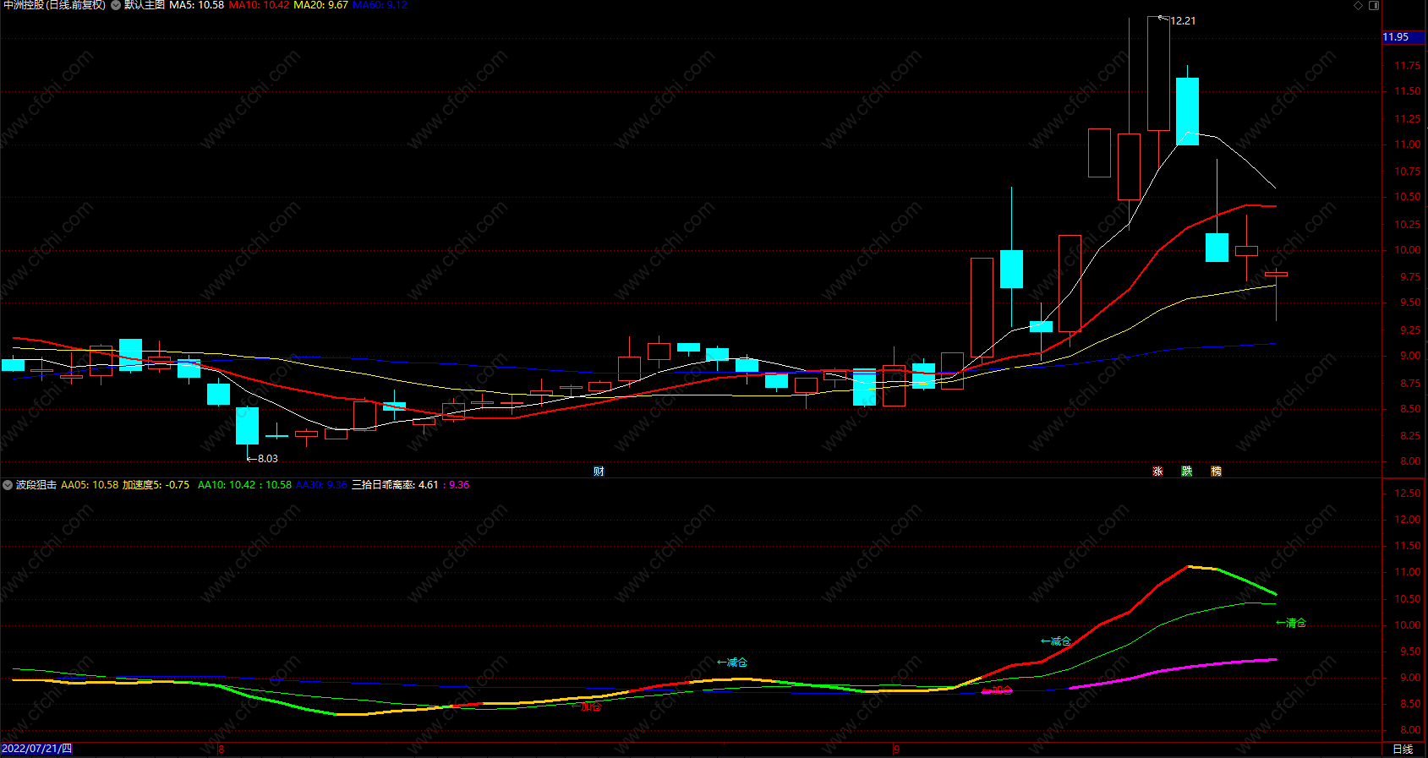Open the 默认主图 main chart template selector

click(x=145, y=5)
